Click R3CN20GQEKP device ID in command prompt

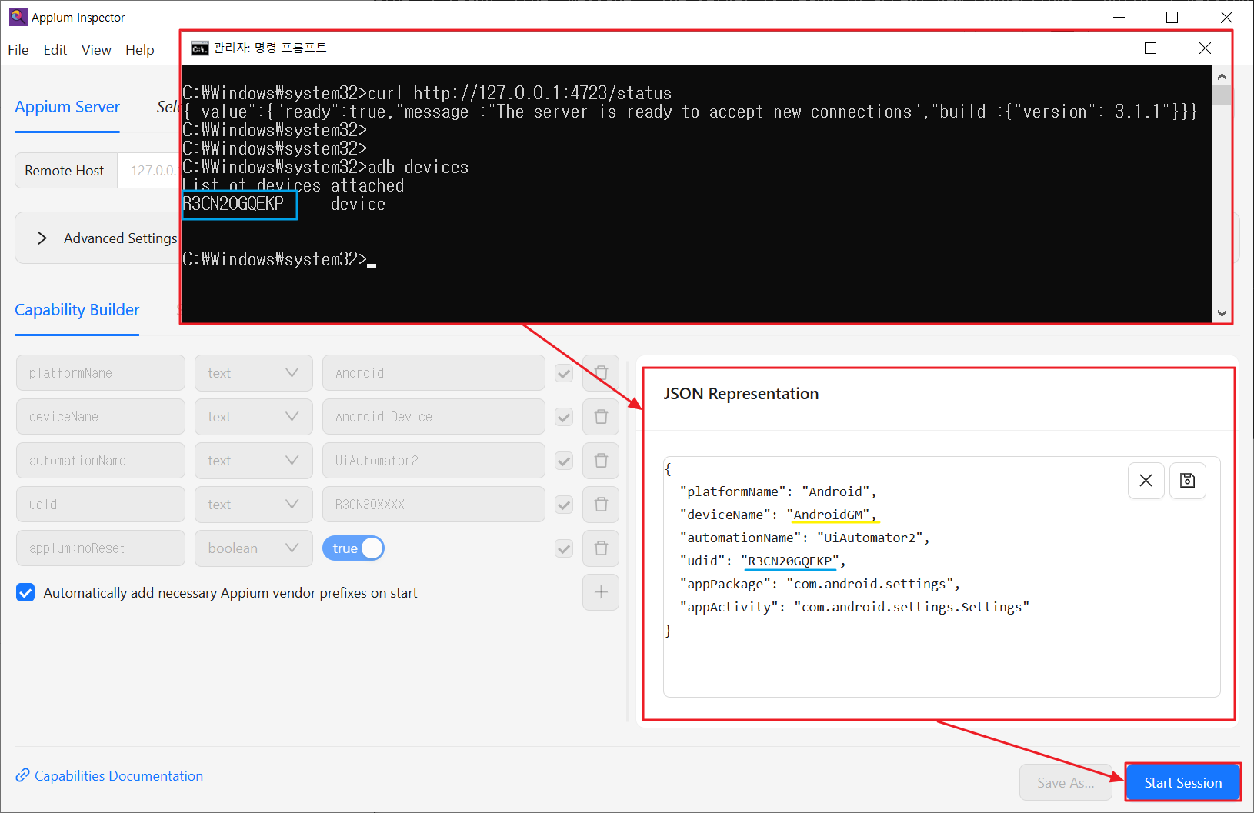click(233, 204)
